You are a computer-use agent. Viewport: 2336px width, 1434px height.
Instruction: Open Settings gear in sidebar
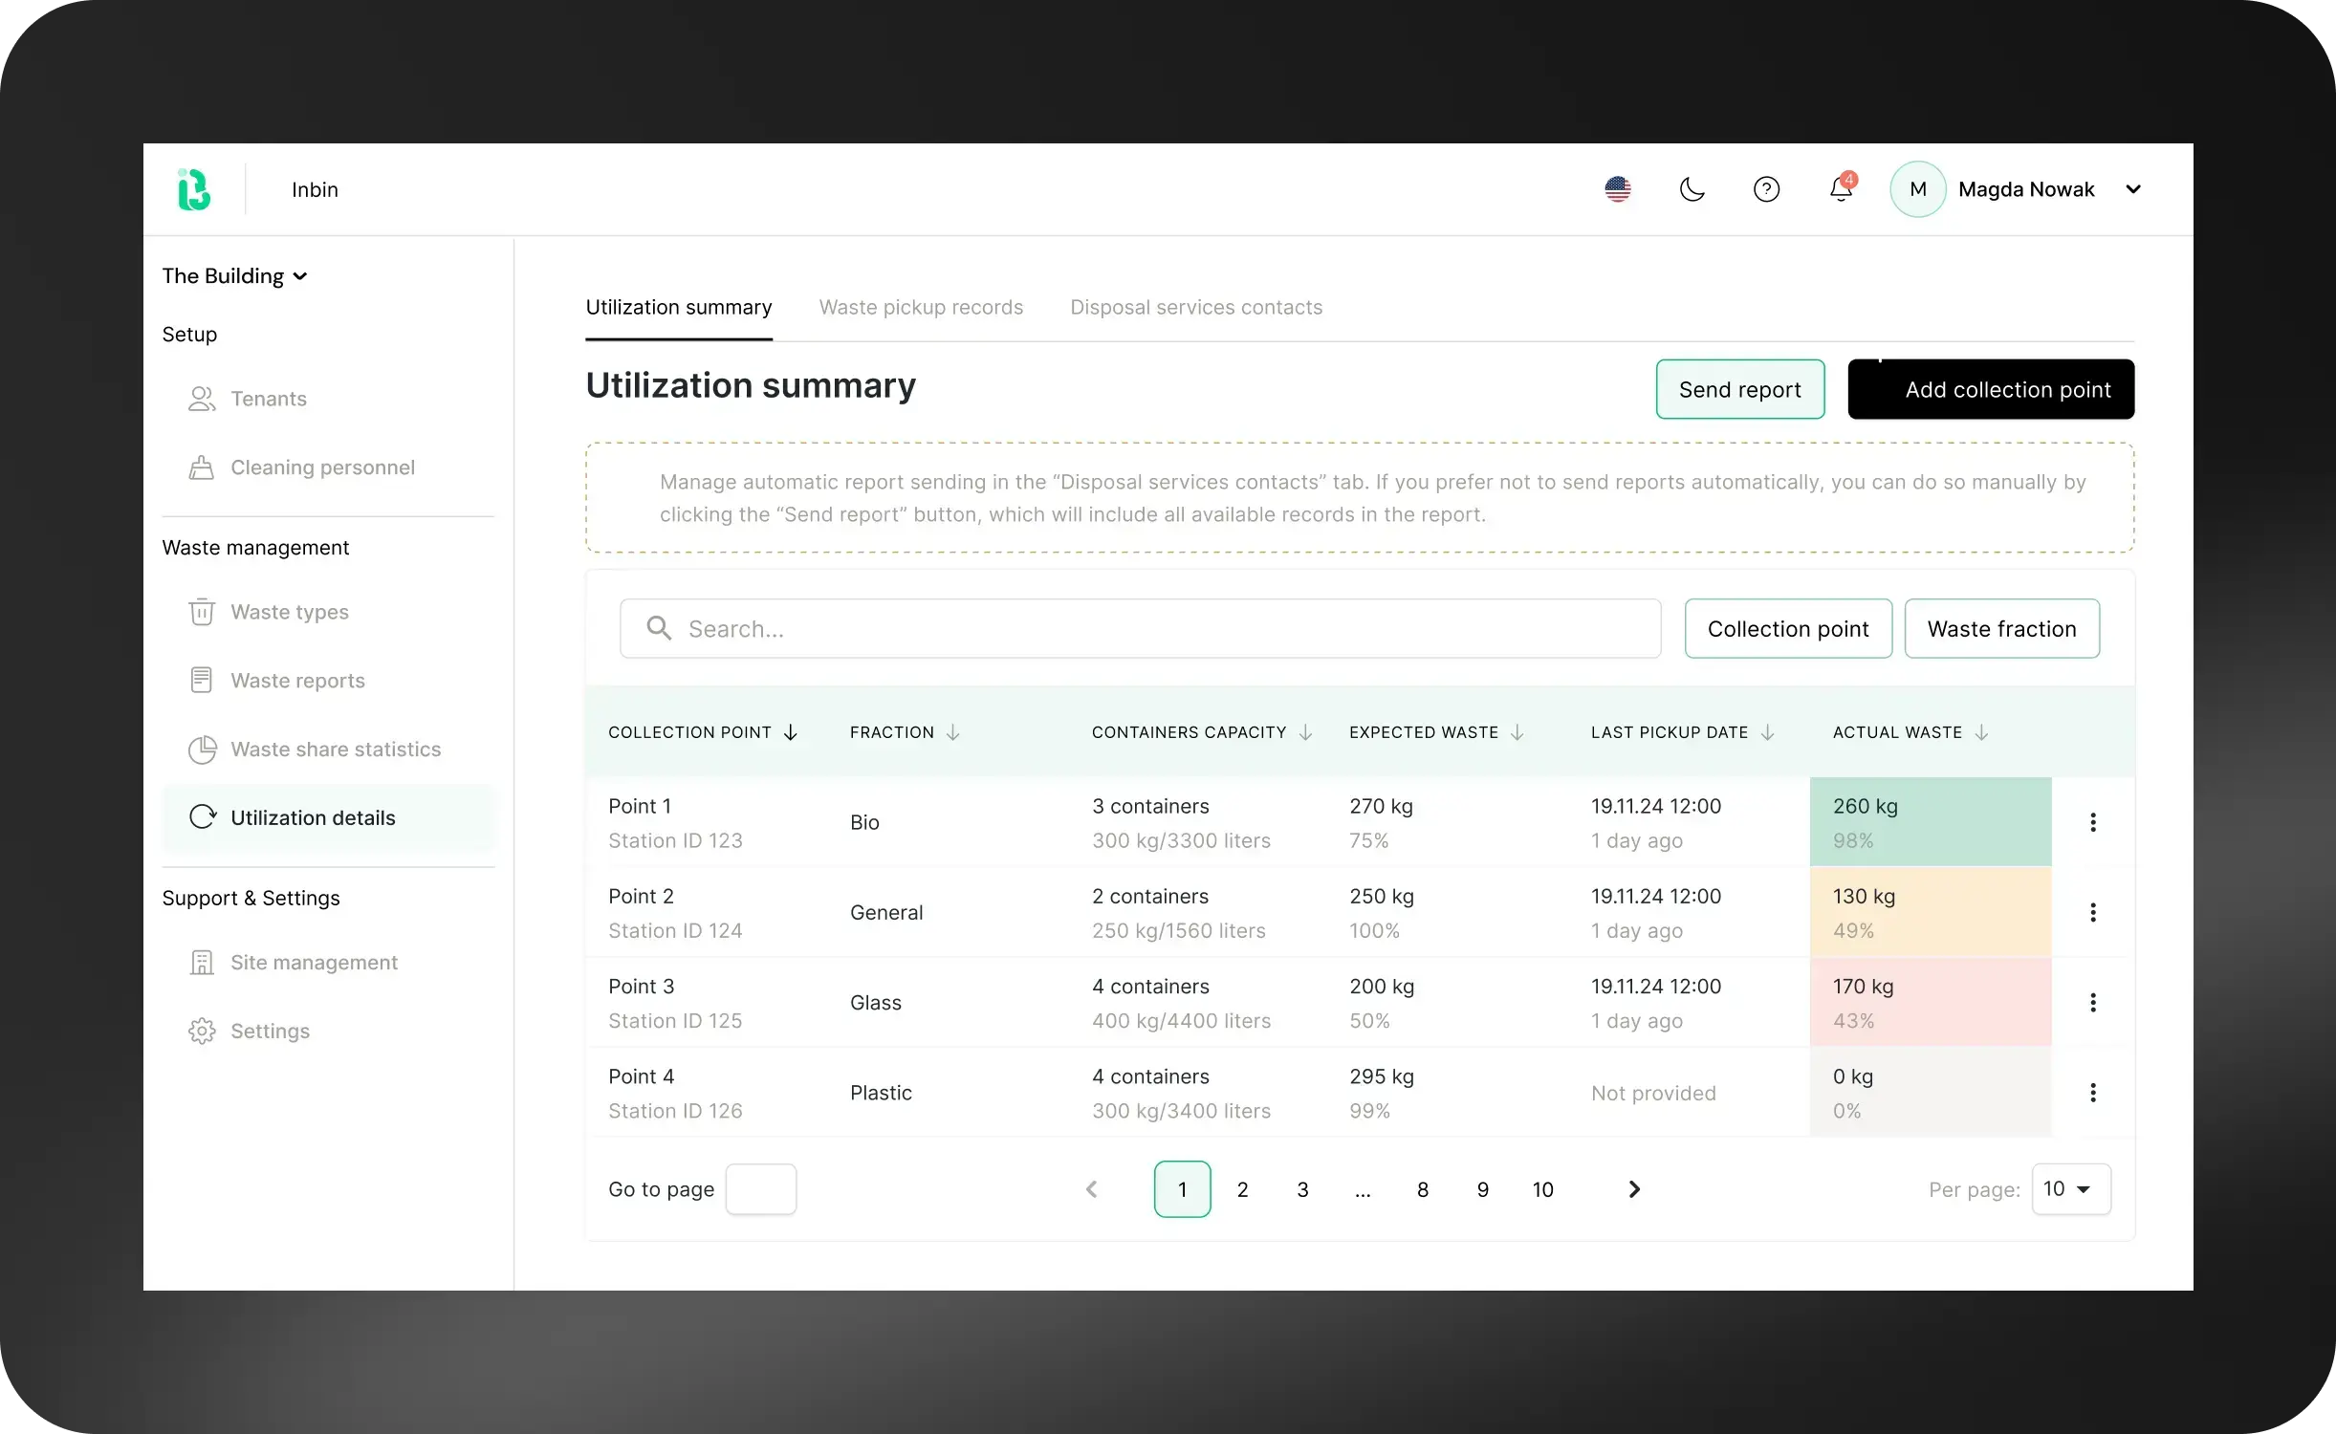point(202,1032)
